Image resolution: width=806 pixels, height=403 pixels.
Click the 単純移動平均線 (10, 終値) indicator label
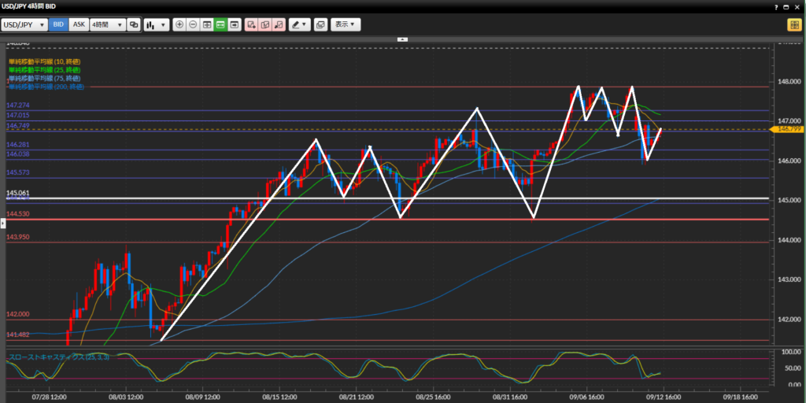44,61
